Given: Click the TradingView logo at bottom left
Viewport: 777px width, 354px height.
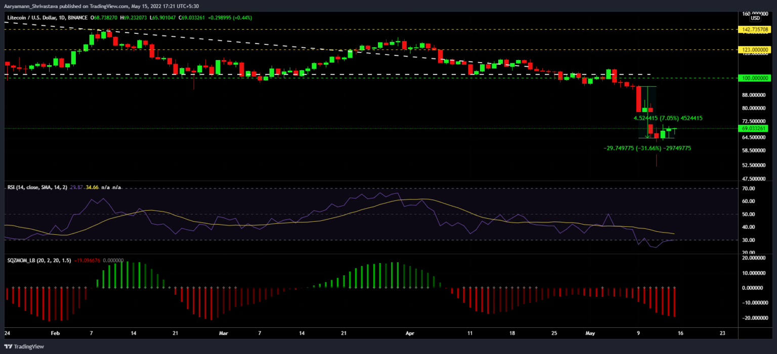Looking at the screenshot, I should tap(24, 346).
